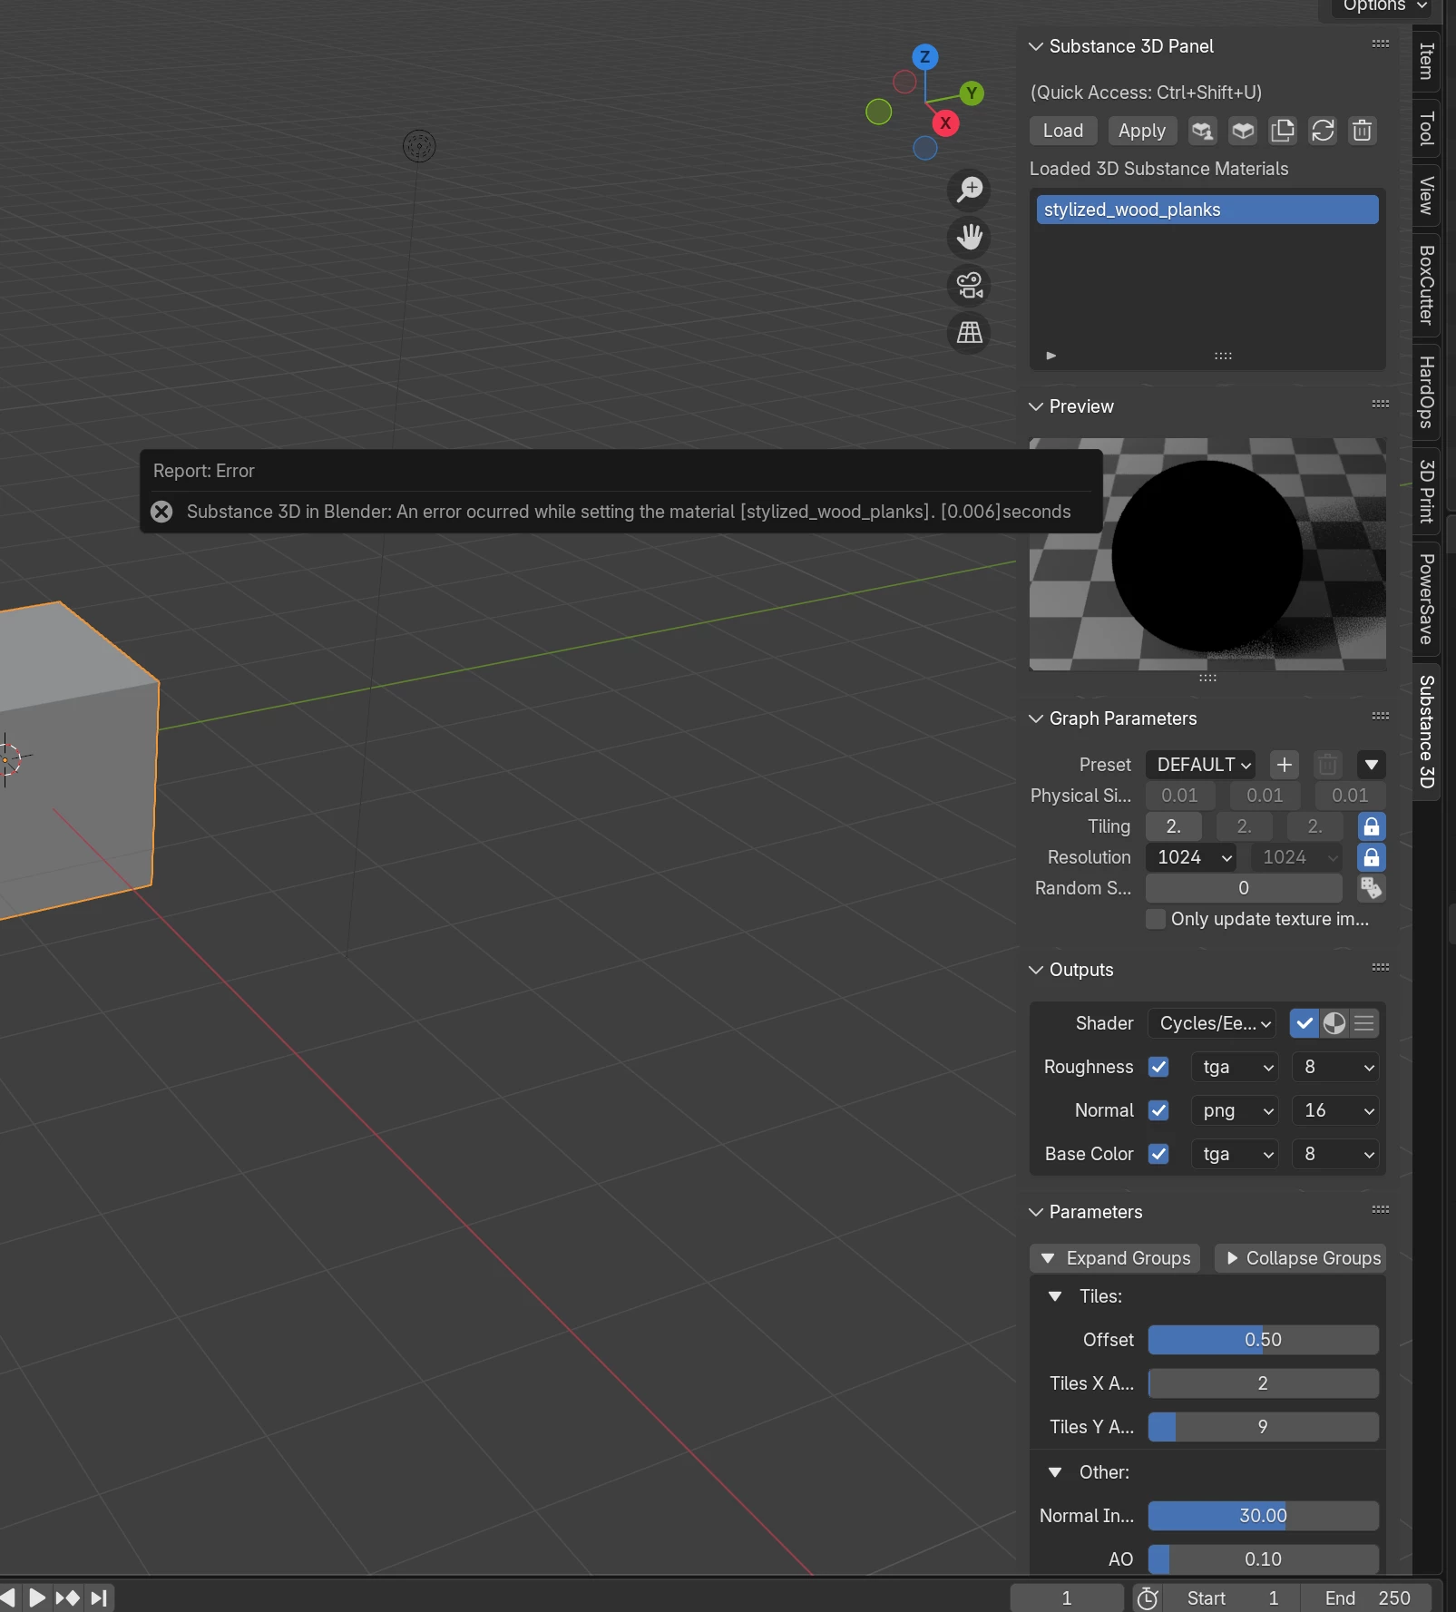
Task: Click the Random Seed value field
Action: point(1244,888)
